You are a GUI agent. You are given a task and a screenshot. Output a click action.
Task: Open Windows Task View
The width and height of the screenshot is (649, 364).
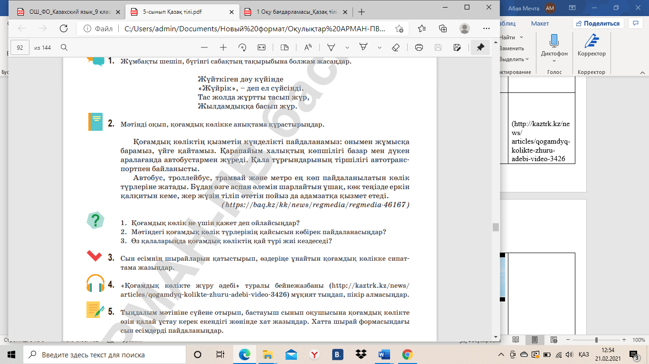pos(220,355)
